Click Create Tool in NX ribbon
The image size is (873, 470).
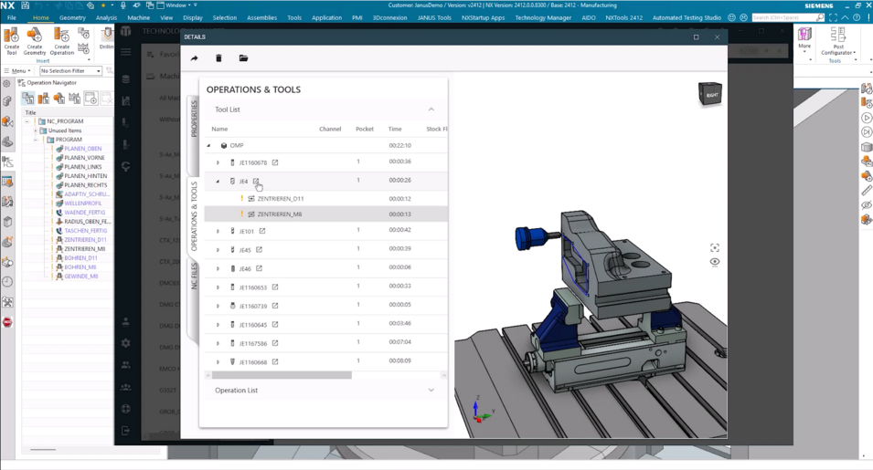pyautogui.click(x=11, y=41)
